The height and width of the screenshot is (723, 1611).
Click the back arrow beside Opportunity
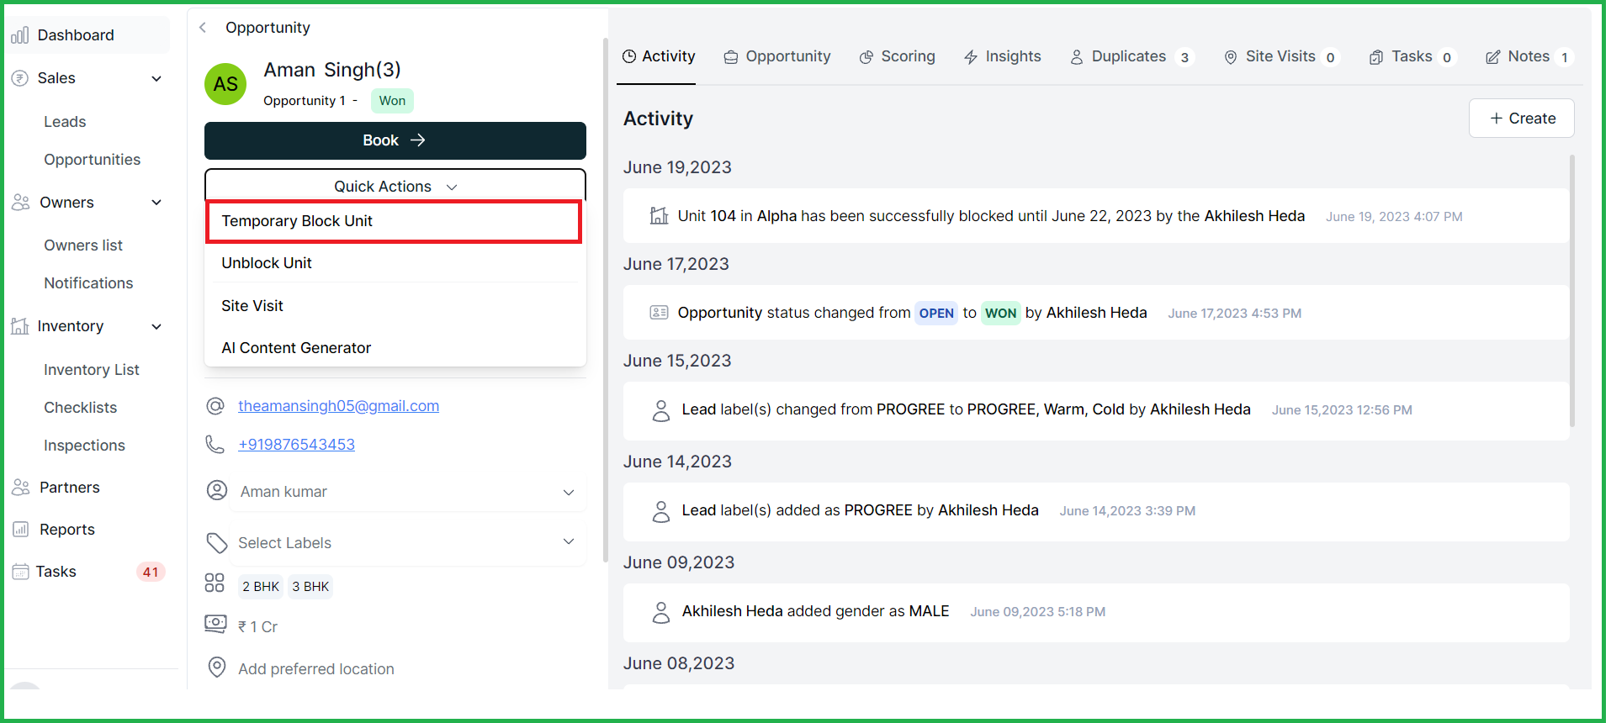click(203, 28)
